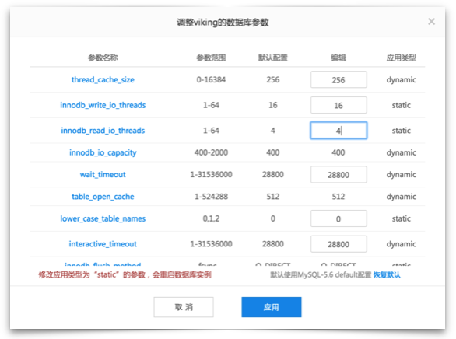
Task: Open the thread_cache_size parameter link
Action: click(x=103, y=79)
